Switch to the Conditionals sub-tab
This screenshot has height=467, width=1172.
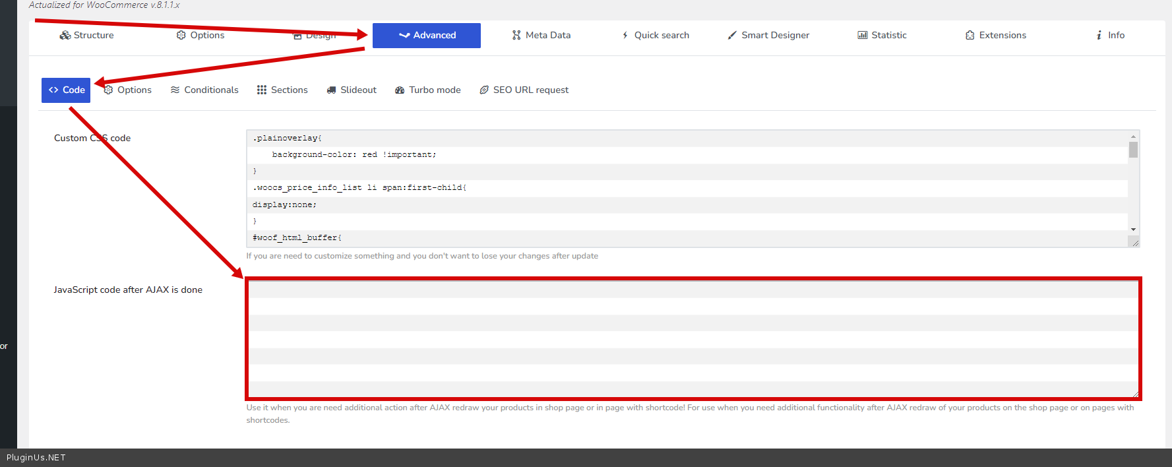(204, 90)
